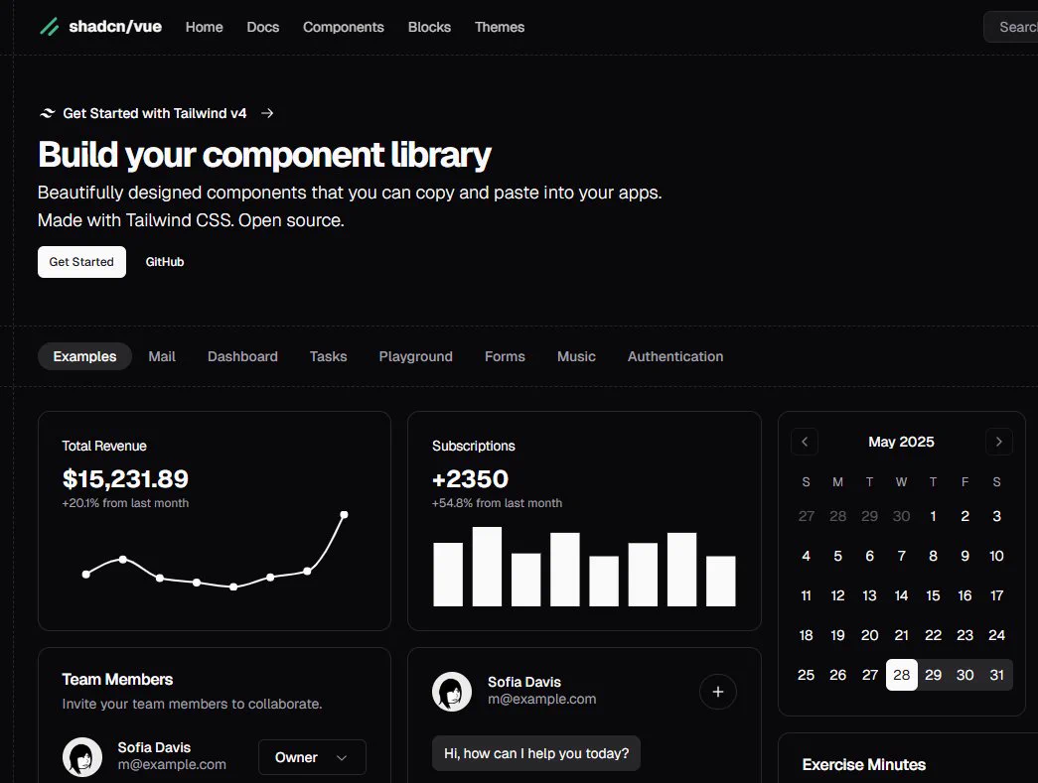Click the $15,231.89 revenue value
Viewport: 1038px width, 783px height.
click(x=125, y=478)
